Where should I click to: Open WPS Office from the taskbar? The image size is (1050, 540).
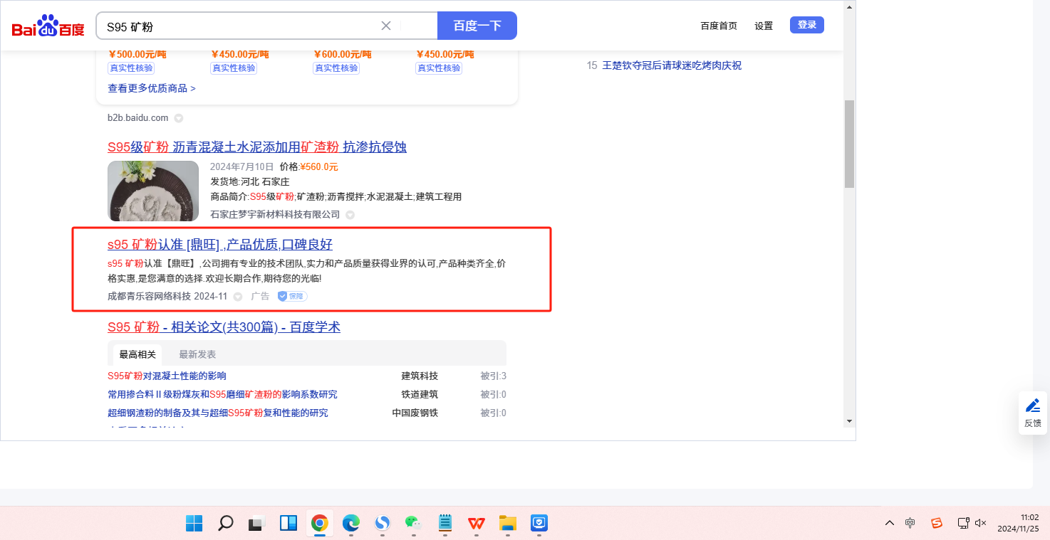[476, 524]
